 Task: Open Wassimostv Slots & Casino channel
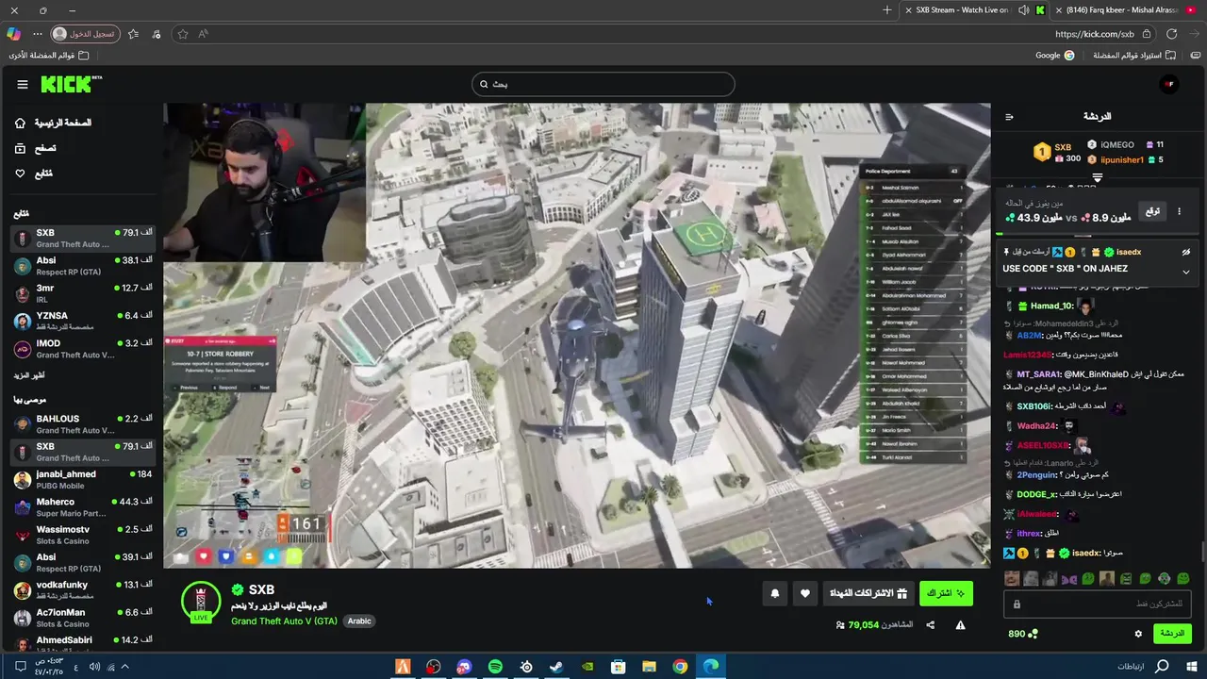click(83, 535)
